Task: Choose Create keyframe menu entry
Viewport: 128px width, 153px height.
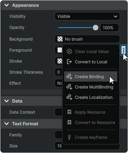Action: tap(91, 137)
